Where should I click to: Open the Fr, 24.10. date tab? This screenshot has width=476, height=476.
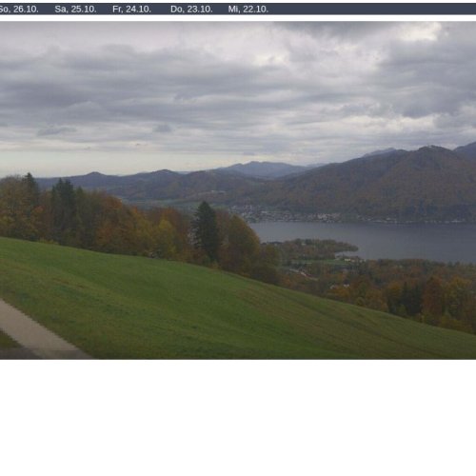point(131,10)
